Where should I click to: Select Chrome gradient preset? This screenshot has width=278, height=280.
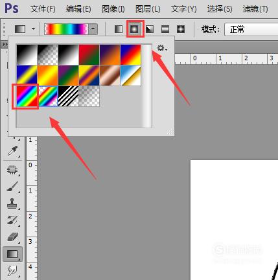click(x=131, y=76)
